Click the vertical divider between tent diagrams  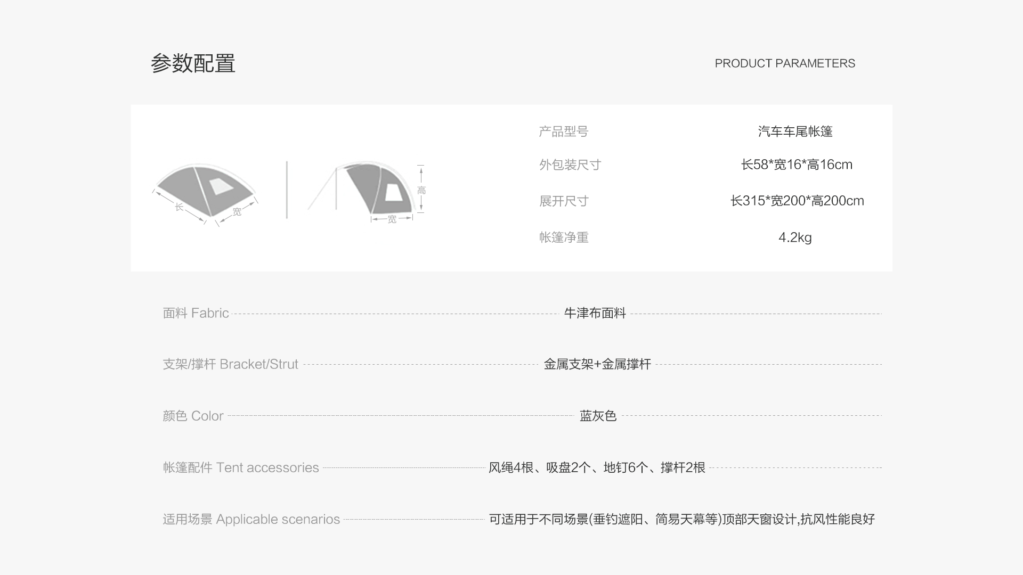pos(287,190)
